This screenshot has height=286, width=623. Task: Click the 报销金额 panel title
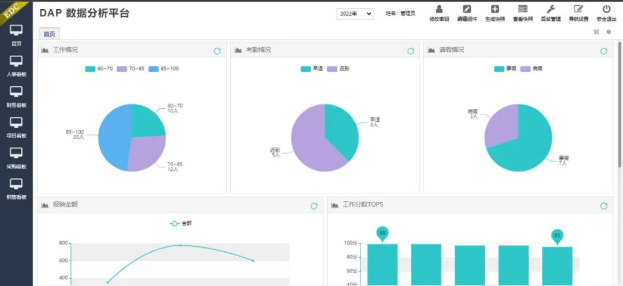click(65, 205)
